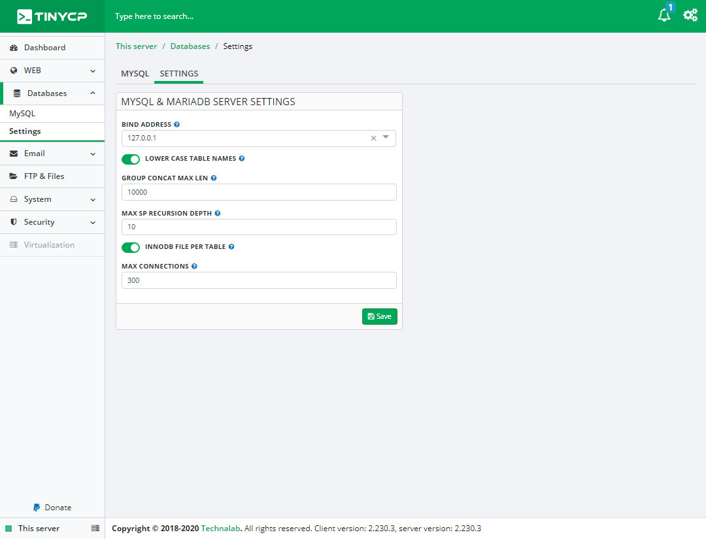Viewport: 706px width, 539px height.
Task: Focus the search box in the header
Action: coord(154,16)
